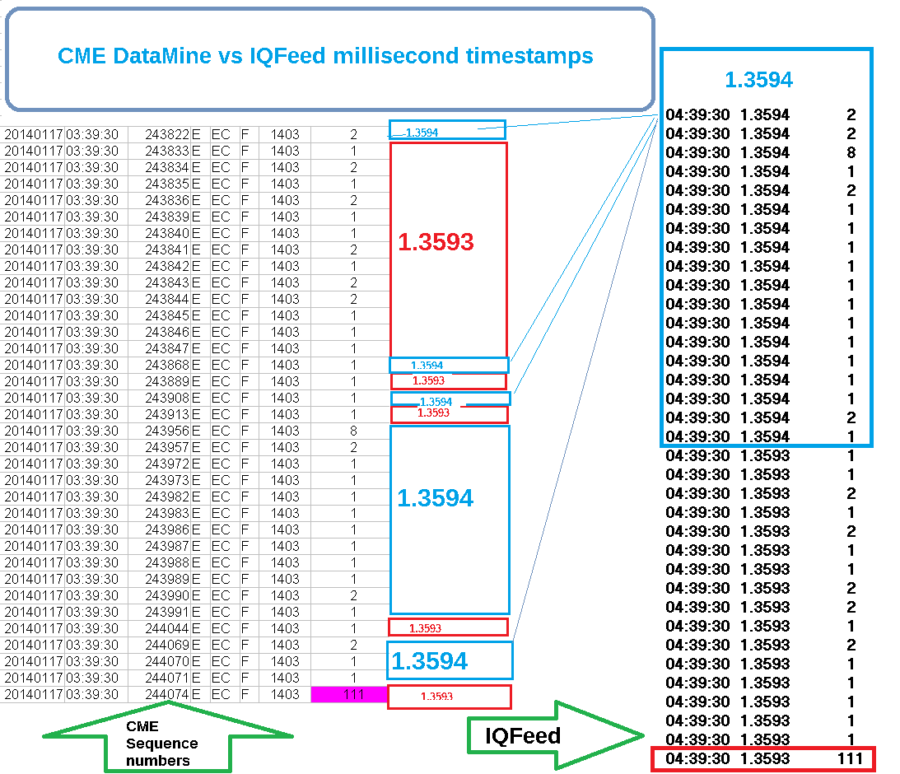Click volume 2 in row 243990

point(353,595)
